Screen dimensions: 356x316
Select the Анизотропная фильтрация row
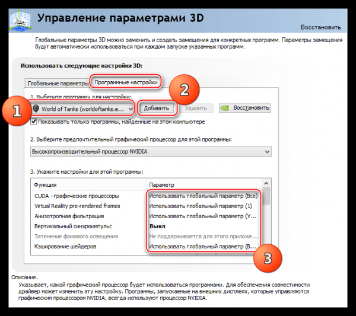click(x=147, y=216)
